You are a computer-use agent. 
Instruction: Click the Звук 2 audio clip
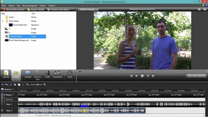pyautogui.click(x=82, y=110)
